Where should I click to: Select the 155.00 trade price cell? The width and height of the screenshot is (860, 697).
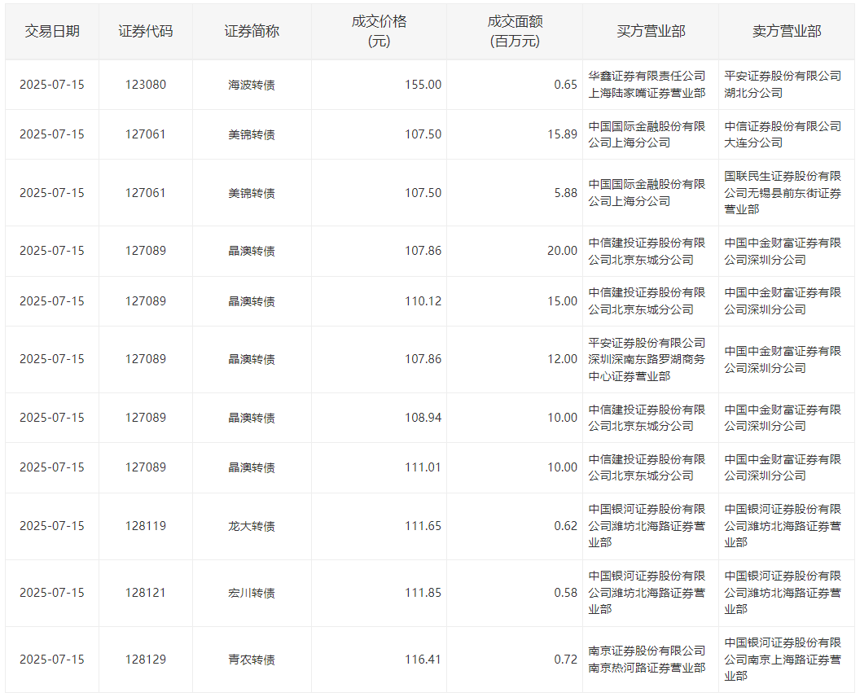pos(423,85)
